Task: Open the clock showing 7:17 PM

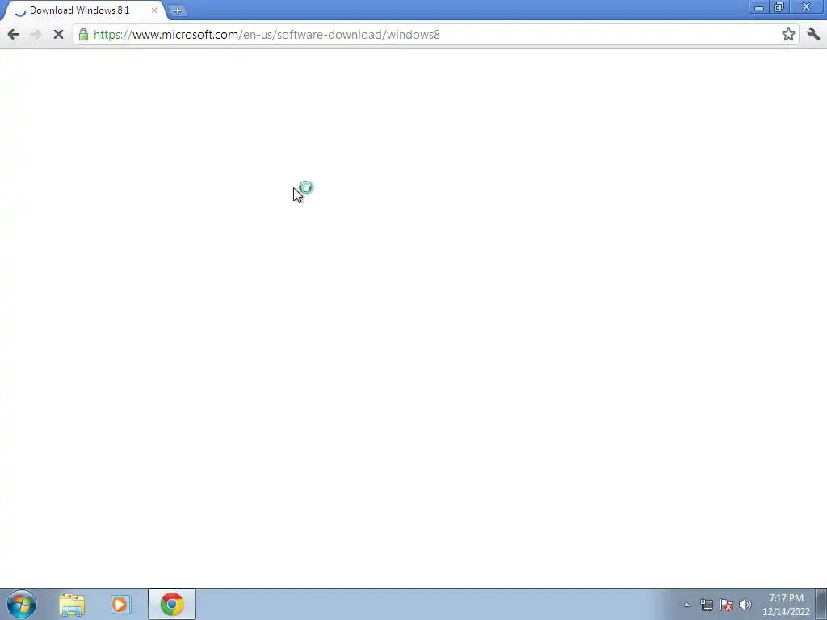Action: coord(786,605)
